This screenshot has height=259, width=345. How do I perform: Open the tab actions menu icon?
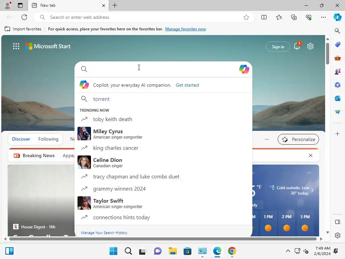pyautogui.click(x=20, y=5)
